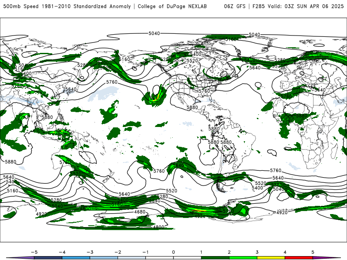Select the blue colorbar segment between -4 and -3
This screenshot has width=347, height=260.
[x=76, y=258]
